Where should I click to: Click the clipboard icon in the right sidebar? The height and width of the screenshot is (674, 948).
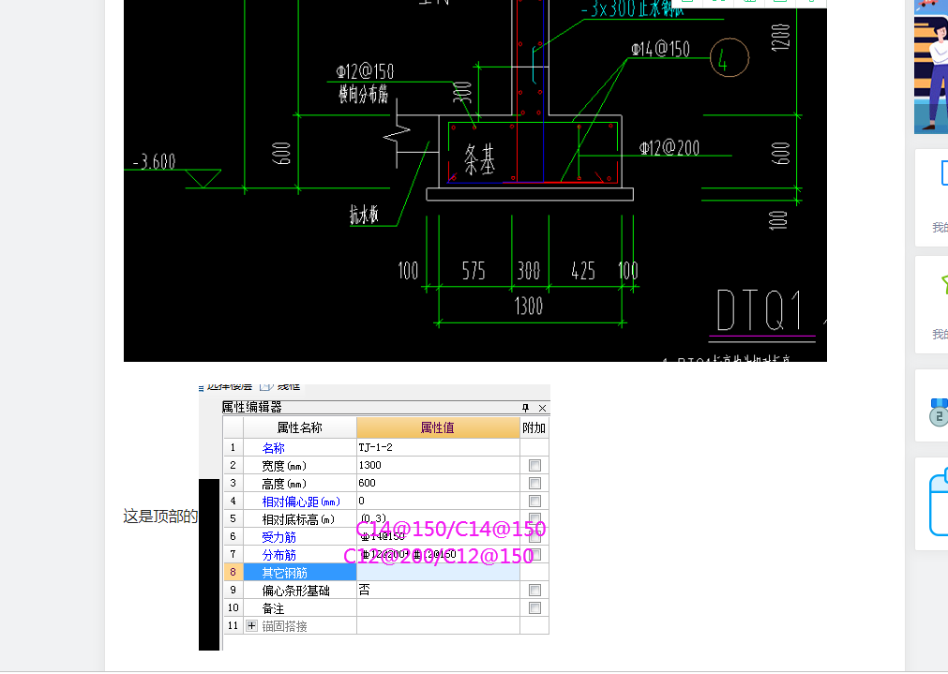(939, 503)
